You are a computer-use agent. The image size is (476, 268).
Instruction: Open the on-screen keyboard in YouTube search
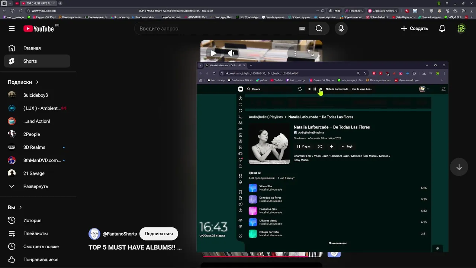(x=302, y=29)
